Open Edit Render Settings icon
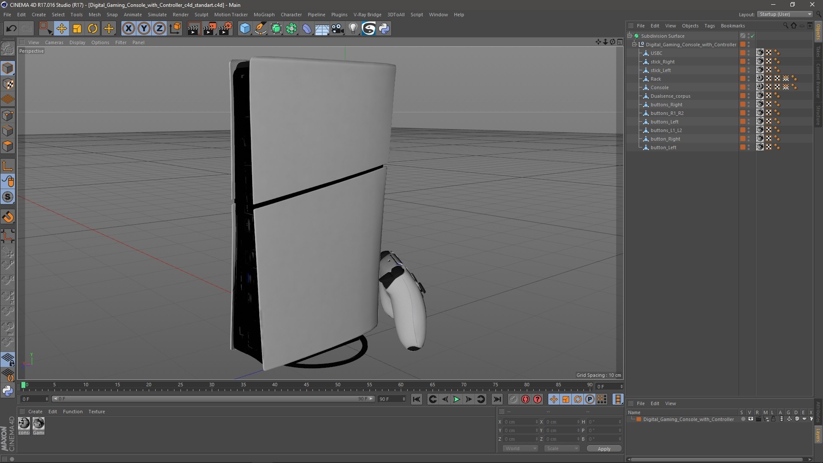Viewport: 823px width, 463px height. (x=225, y=29)
